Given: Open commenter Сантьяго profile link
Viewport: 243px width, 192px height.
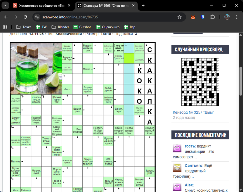Looking at the screenshot, I should click(193, 166).
